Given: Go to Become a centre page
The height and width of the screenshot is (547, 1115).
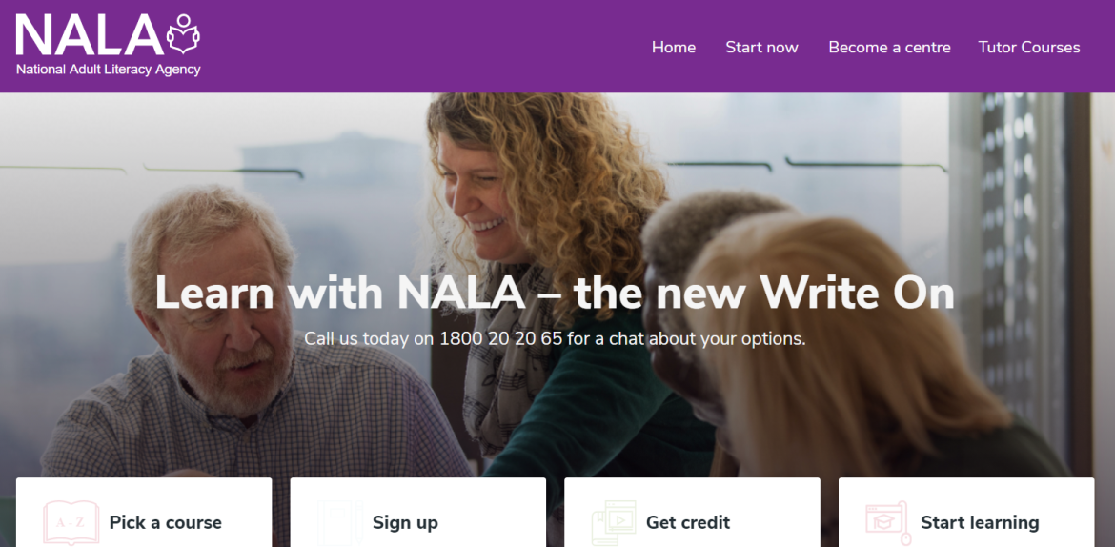Looking at the screenshot, I should click(x=889, y=48).
